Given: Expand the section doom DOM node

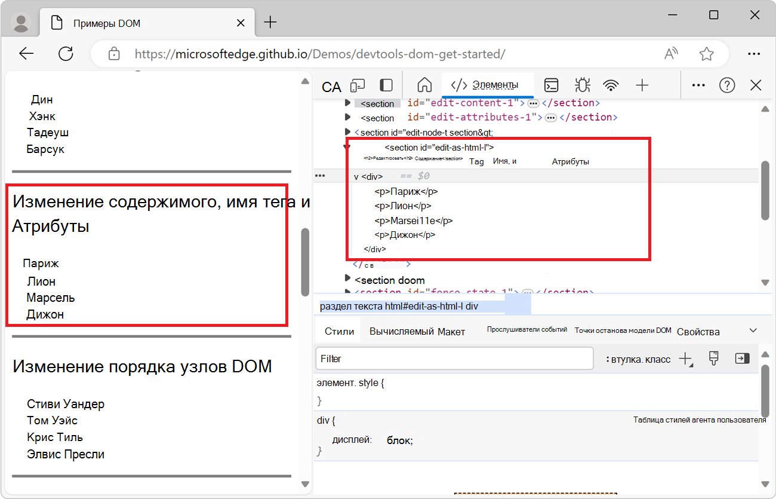Looking at the screenshot, I should tap(348, 280).
